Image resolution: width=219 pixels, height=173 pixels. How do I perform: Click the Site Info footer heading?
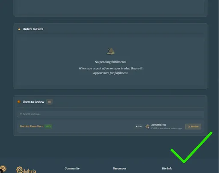click(167, 168)
